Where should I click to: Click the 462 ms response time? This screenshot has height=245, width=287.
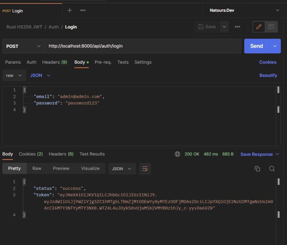point(211,154)
